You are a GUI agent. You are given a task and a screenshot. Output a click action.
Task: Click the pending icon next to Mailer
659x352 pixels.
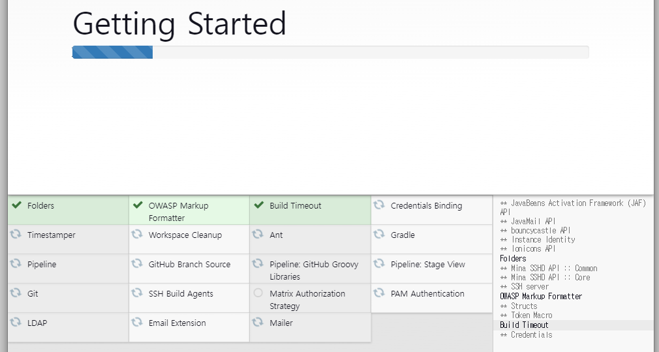[x=258, y=322]
